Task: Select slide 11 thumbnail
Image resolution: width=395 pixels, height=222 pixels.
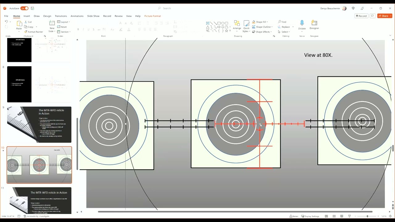Action: (39, 200)
